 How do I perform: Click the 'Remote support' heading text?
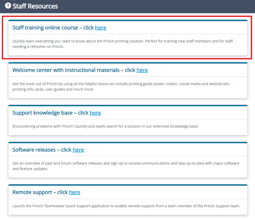click(32, 192)
